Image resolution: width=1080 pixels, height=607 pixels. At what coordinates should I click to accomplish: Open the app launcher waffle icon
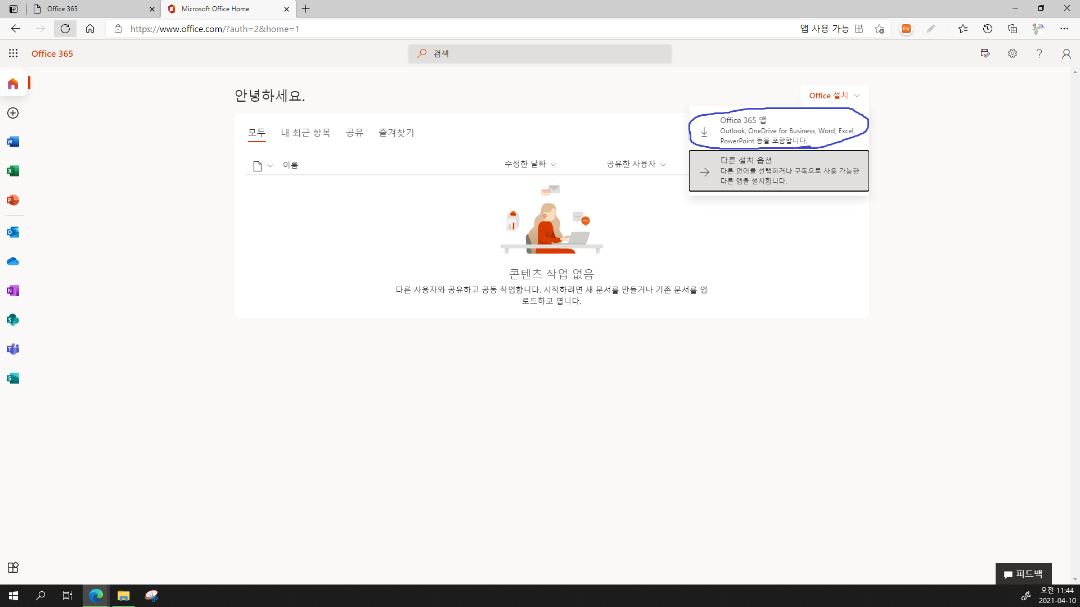[13, 53]
